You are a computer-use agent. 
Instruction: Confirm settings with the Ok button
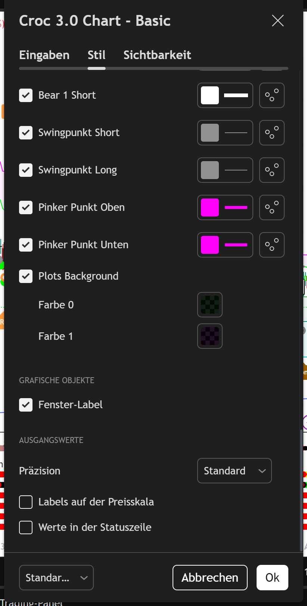click(272, 578)
